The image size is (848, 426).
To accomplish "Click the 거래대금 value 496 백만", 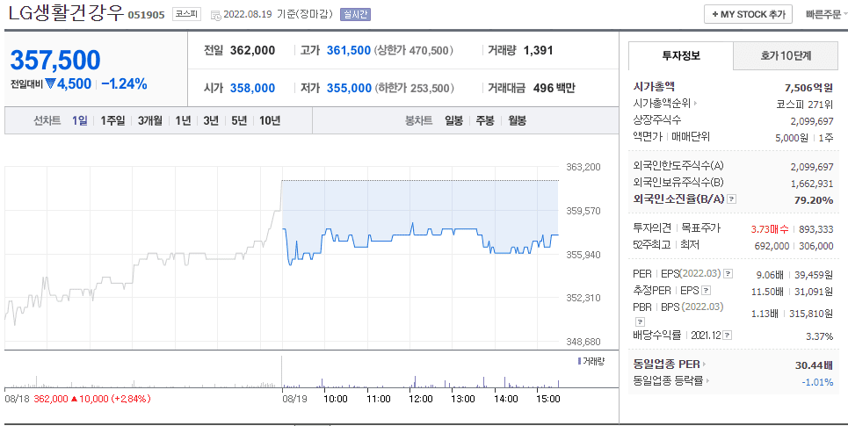I will click(554, 88).
